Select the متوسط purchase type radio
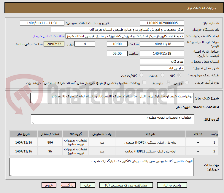The width and height of the screenshot is (224, 193). (x=168, y=83)
